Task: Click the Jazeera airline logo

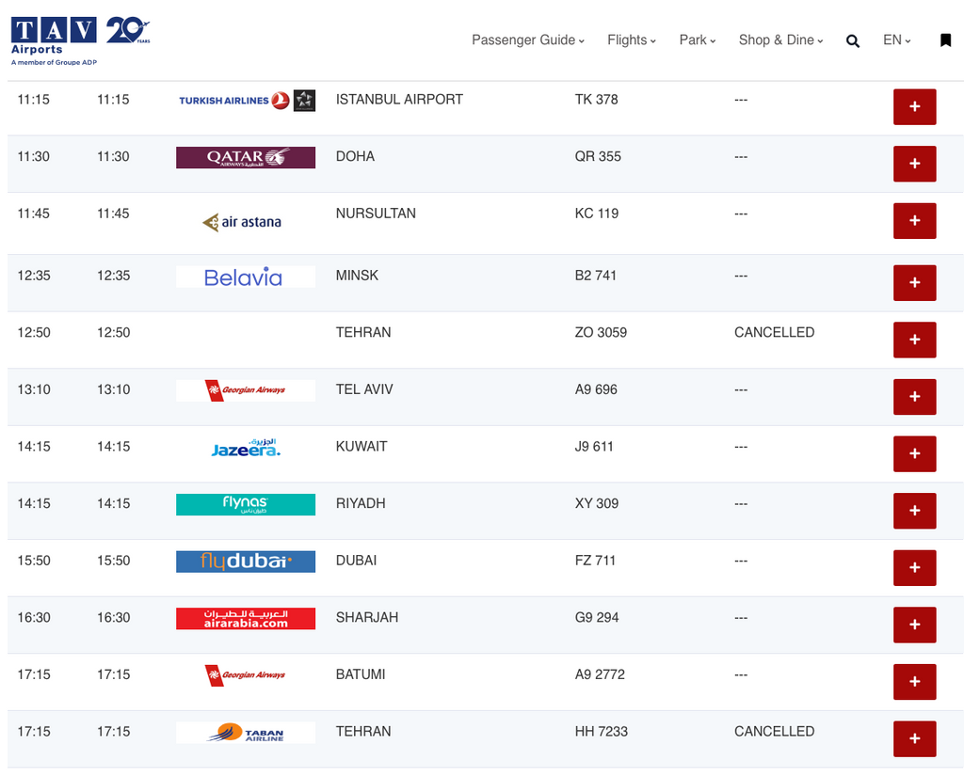Action: click(246, 448)
